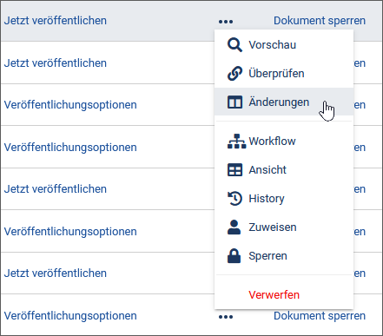383x336 pixels.
Task: Click the Änderungen columns icon
Action: 234,102
